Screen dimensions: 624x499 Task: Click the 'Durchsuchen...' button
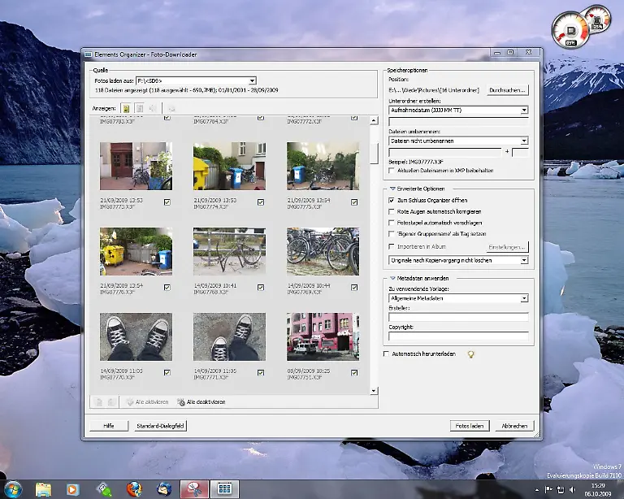[509, 89]
